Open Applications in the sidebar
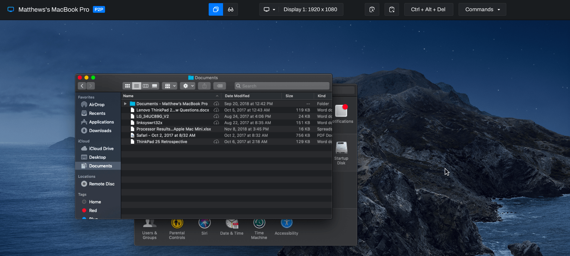This screenshot has width=570, height=256. click(98, 122)
